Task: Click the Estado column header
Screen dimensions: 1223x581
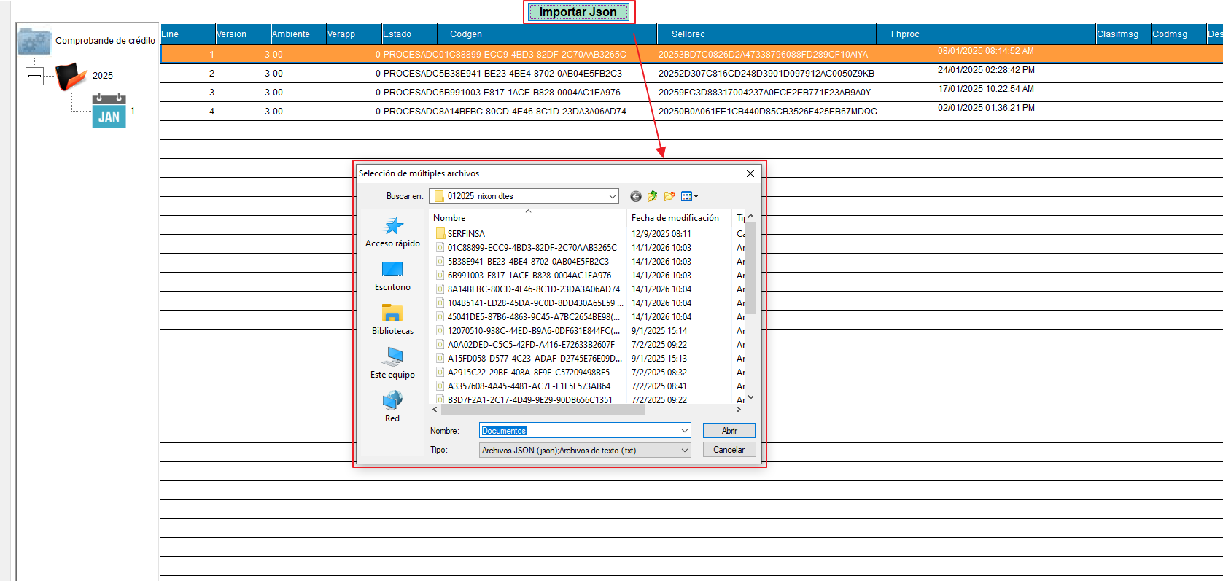Action: tap(409, 34)
